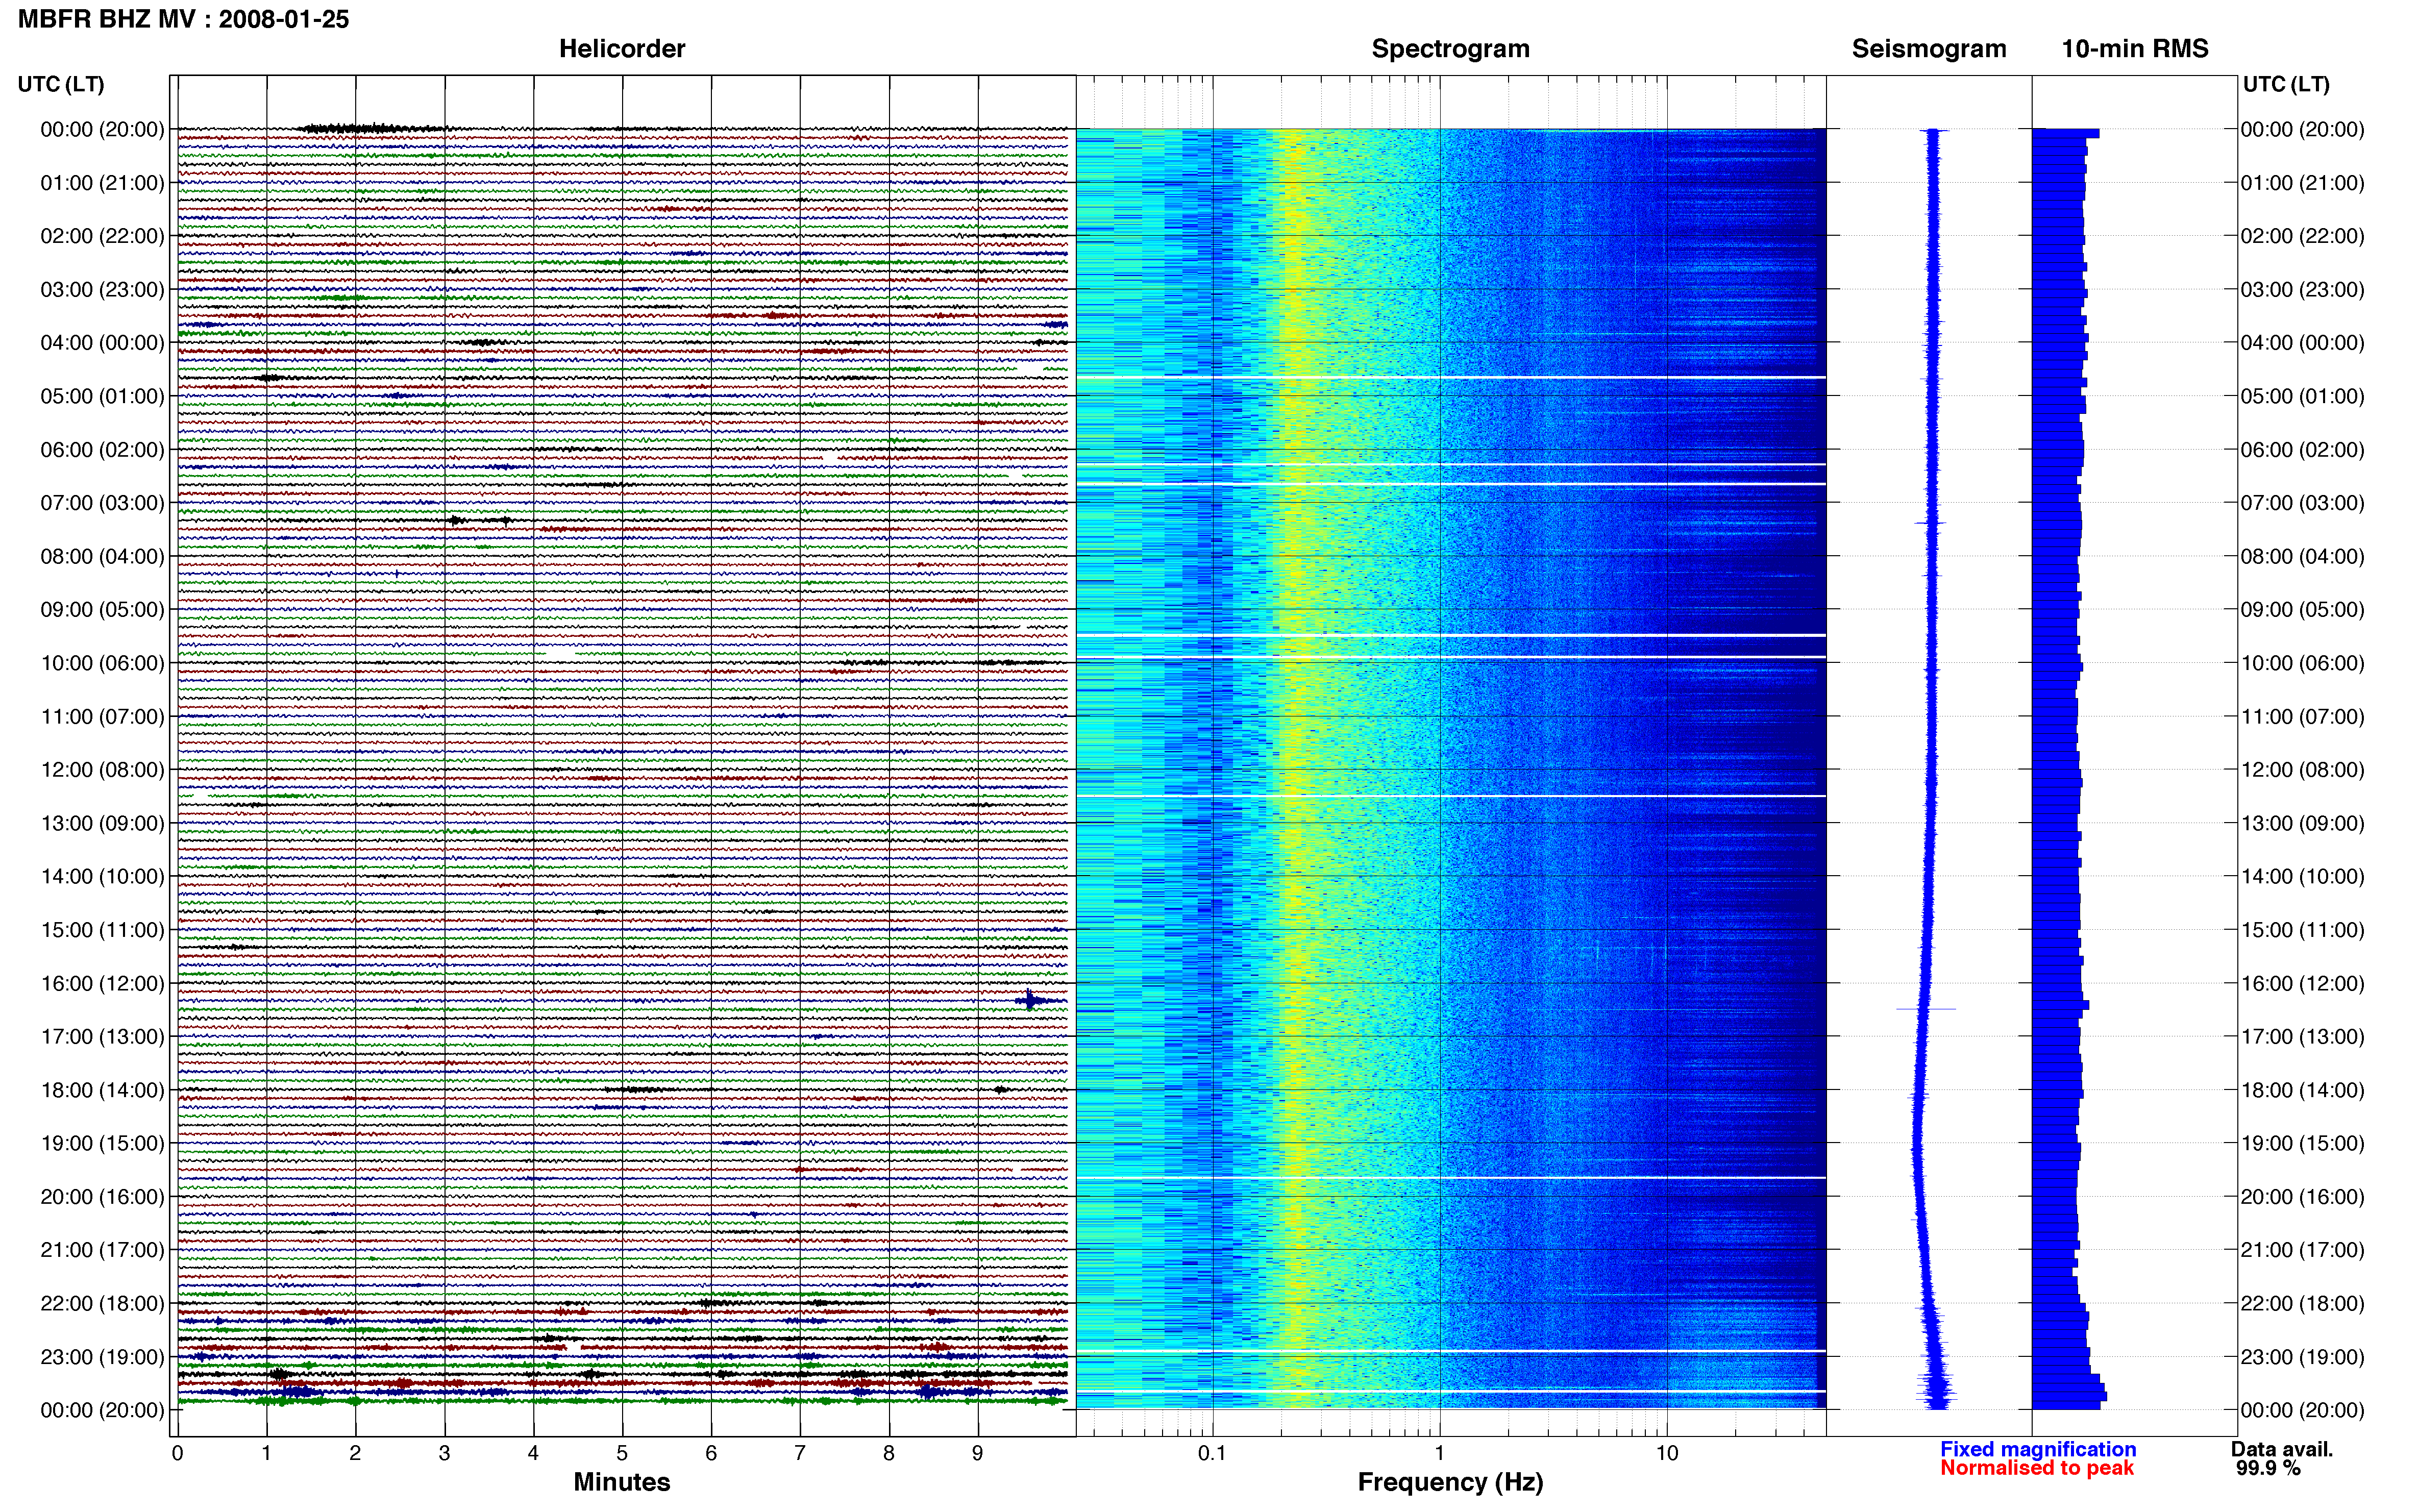Select the Helicorder panel heading
The width and height of the screenshot is (2419, 1512).
(622, 49)
